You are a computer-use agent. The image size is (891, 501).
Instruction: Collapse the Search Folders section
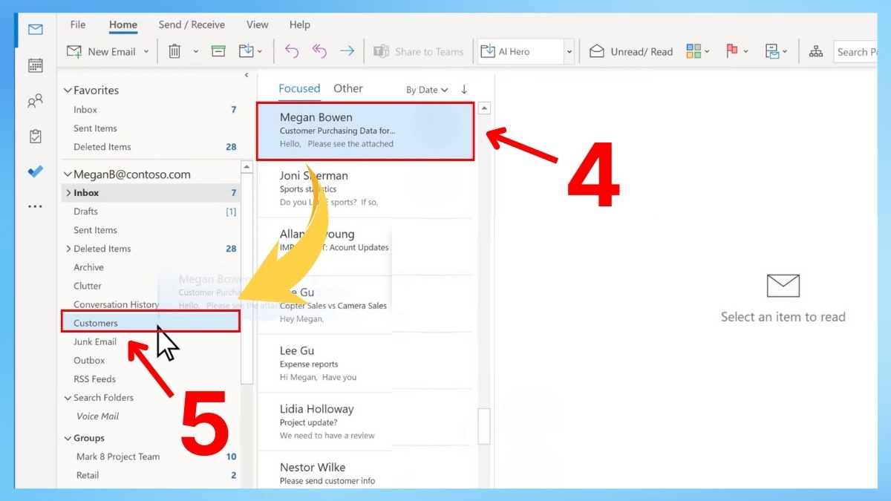click(68, 398)
